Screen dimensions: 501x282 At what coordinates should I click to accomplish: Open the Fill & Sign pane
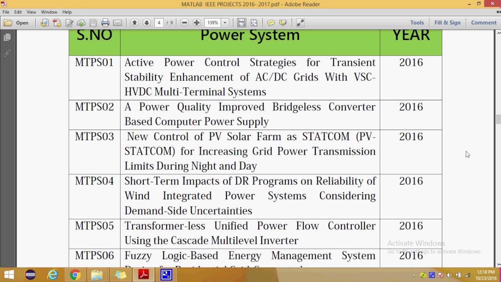pyautogui.click(x=447, y=23)
